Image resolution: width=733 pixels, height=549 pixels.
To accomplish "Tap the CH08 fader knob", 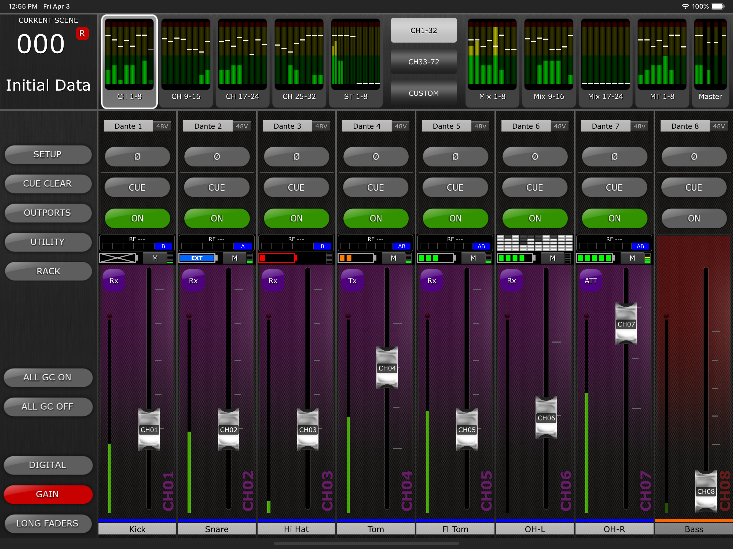I will click(706, 491).
